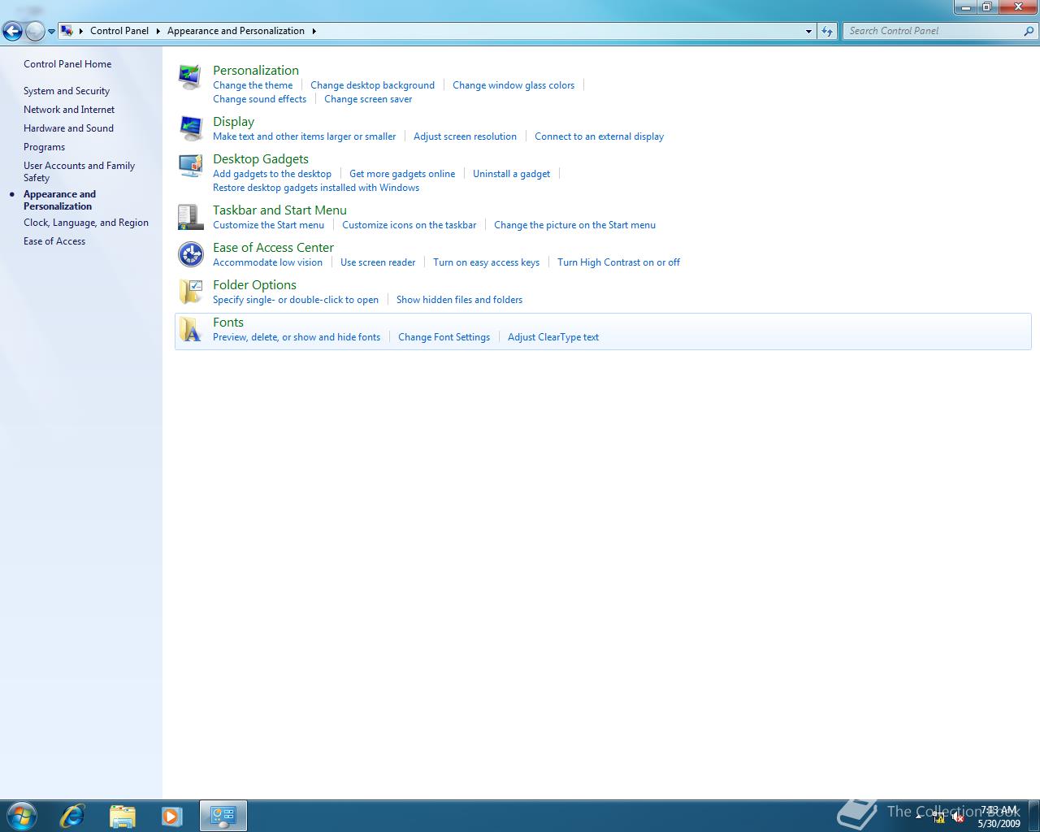Click Change desktop background
1040x832 pixels.
point(372,85)
